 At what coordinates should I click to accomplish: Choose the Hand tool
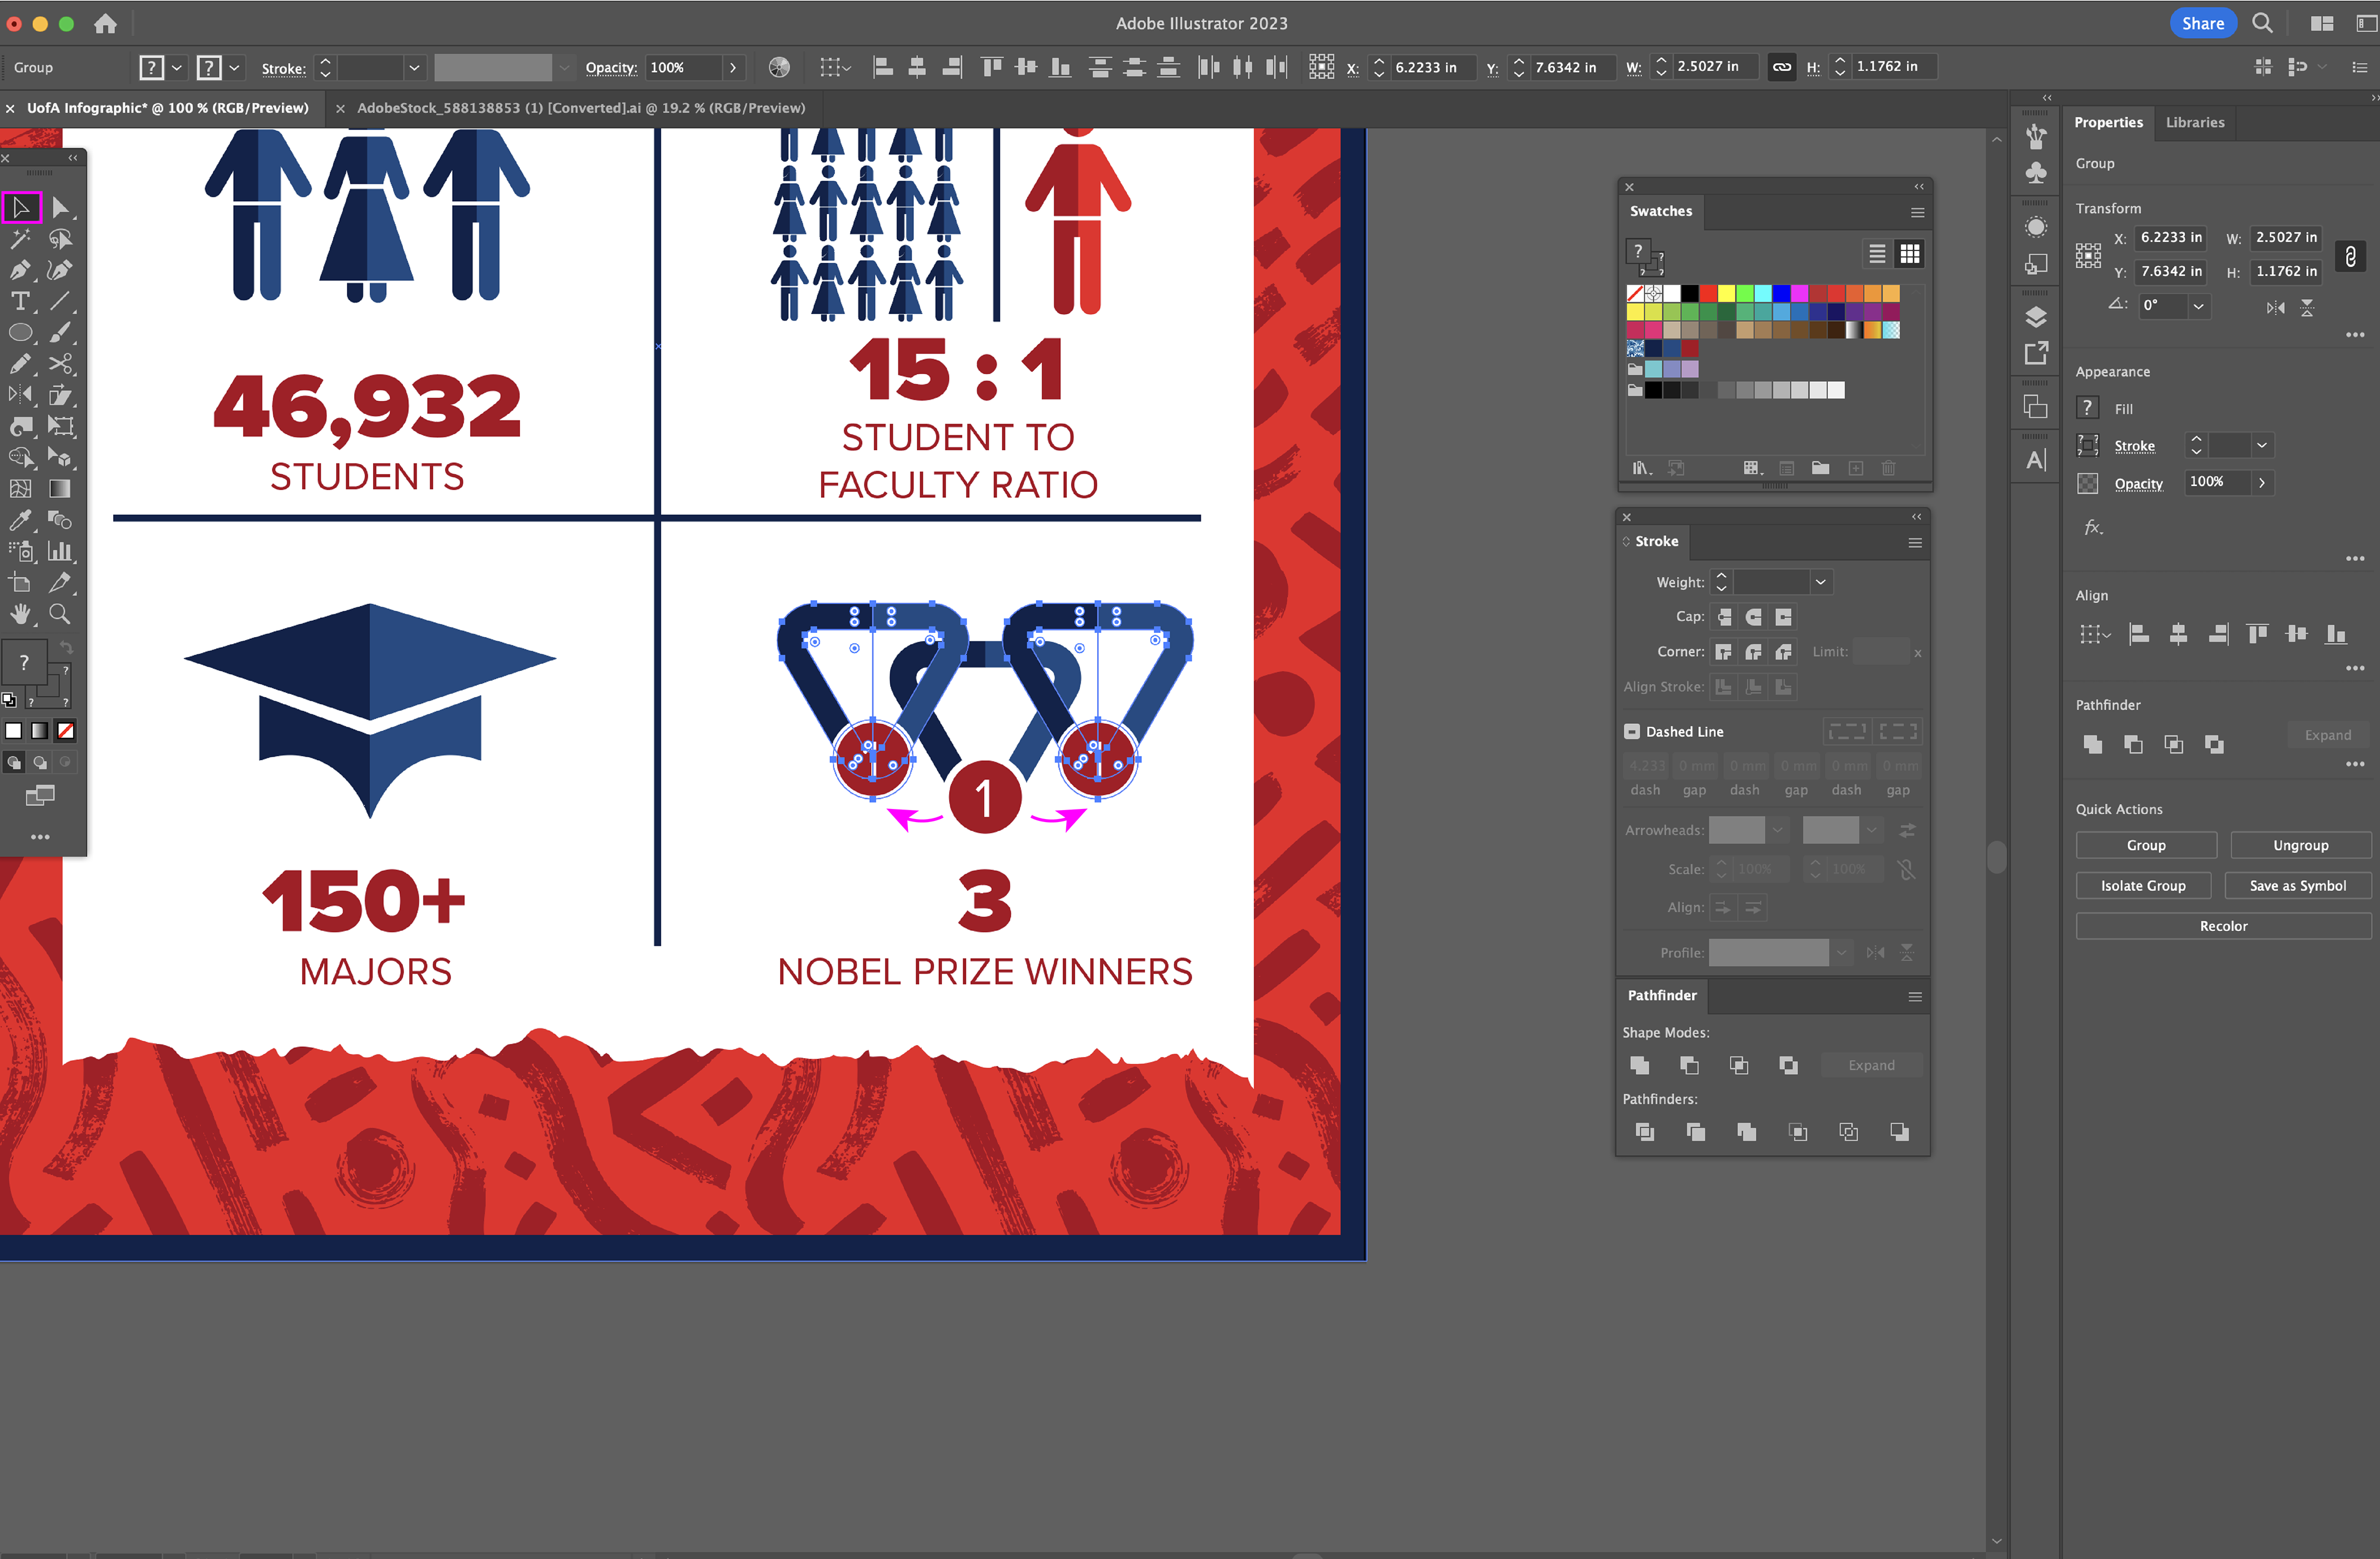pos(20,614)
